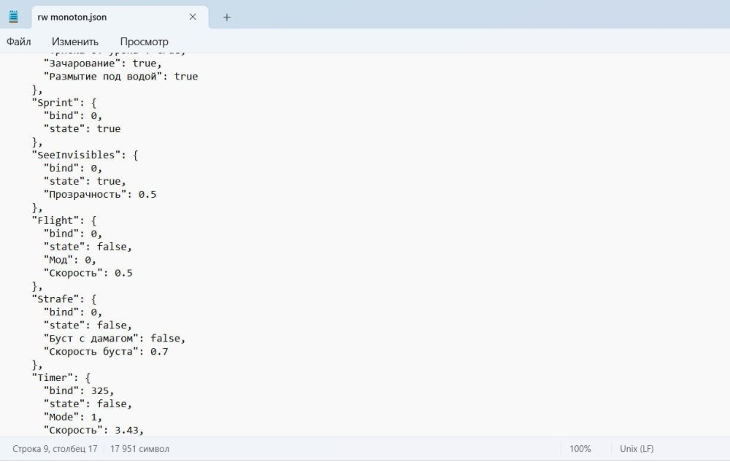The width and height of the screenshot is (730, 462).
Task: Click the "Скорость": 0.5 line
Action: 88,273
